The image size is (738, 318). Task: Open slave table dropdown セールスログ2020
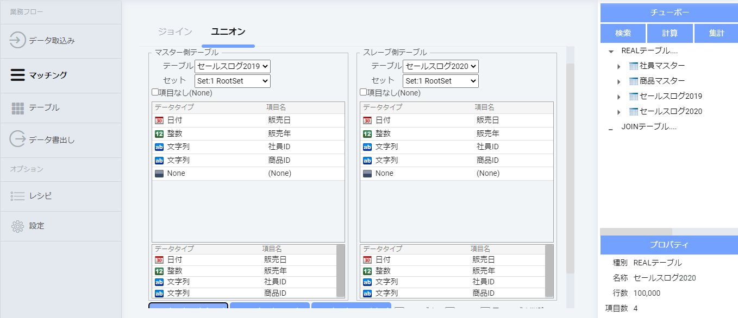pos(440,66)
